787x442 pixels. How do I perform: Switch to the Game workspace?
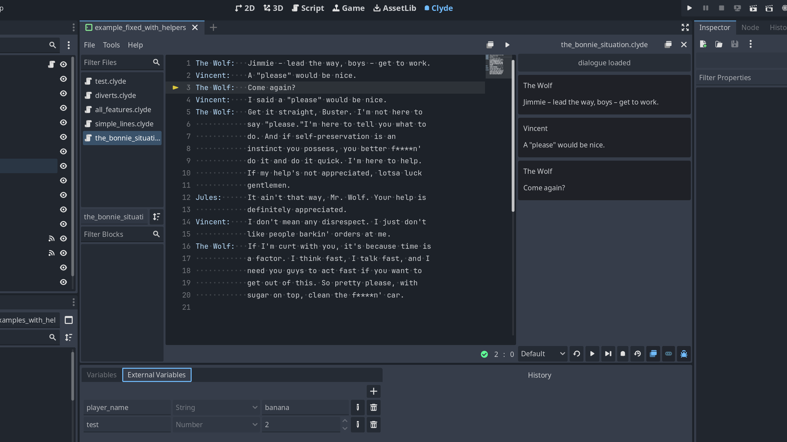[x=349, y=8]
